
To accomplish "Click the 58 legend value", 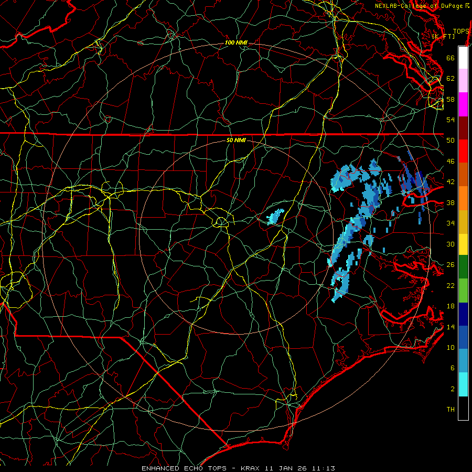I will coord(450,99).
